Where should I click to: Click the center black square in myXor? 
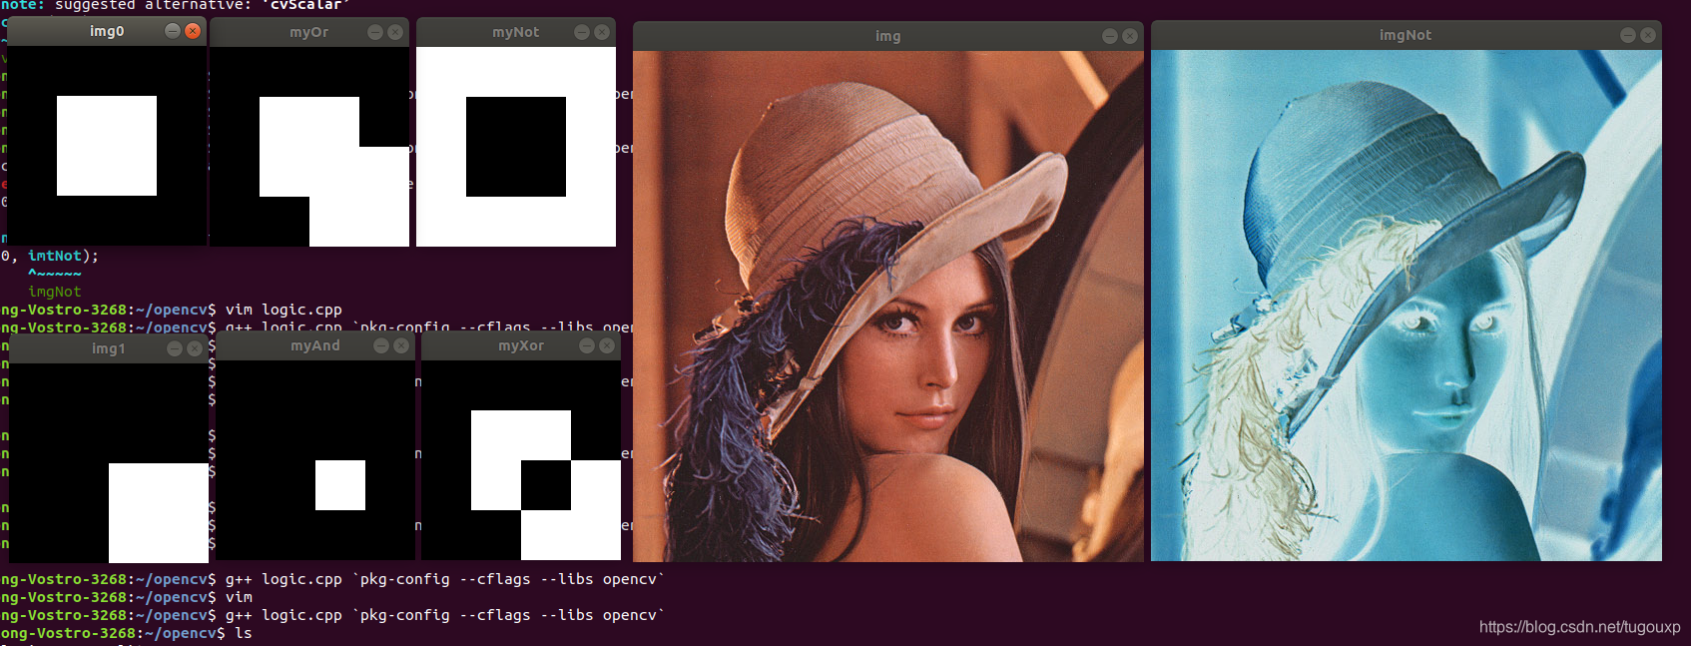coord(546,485)
